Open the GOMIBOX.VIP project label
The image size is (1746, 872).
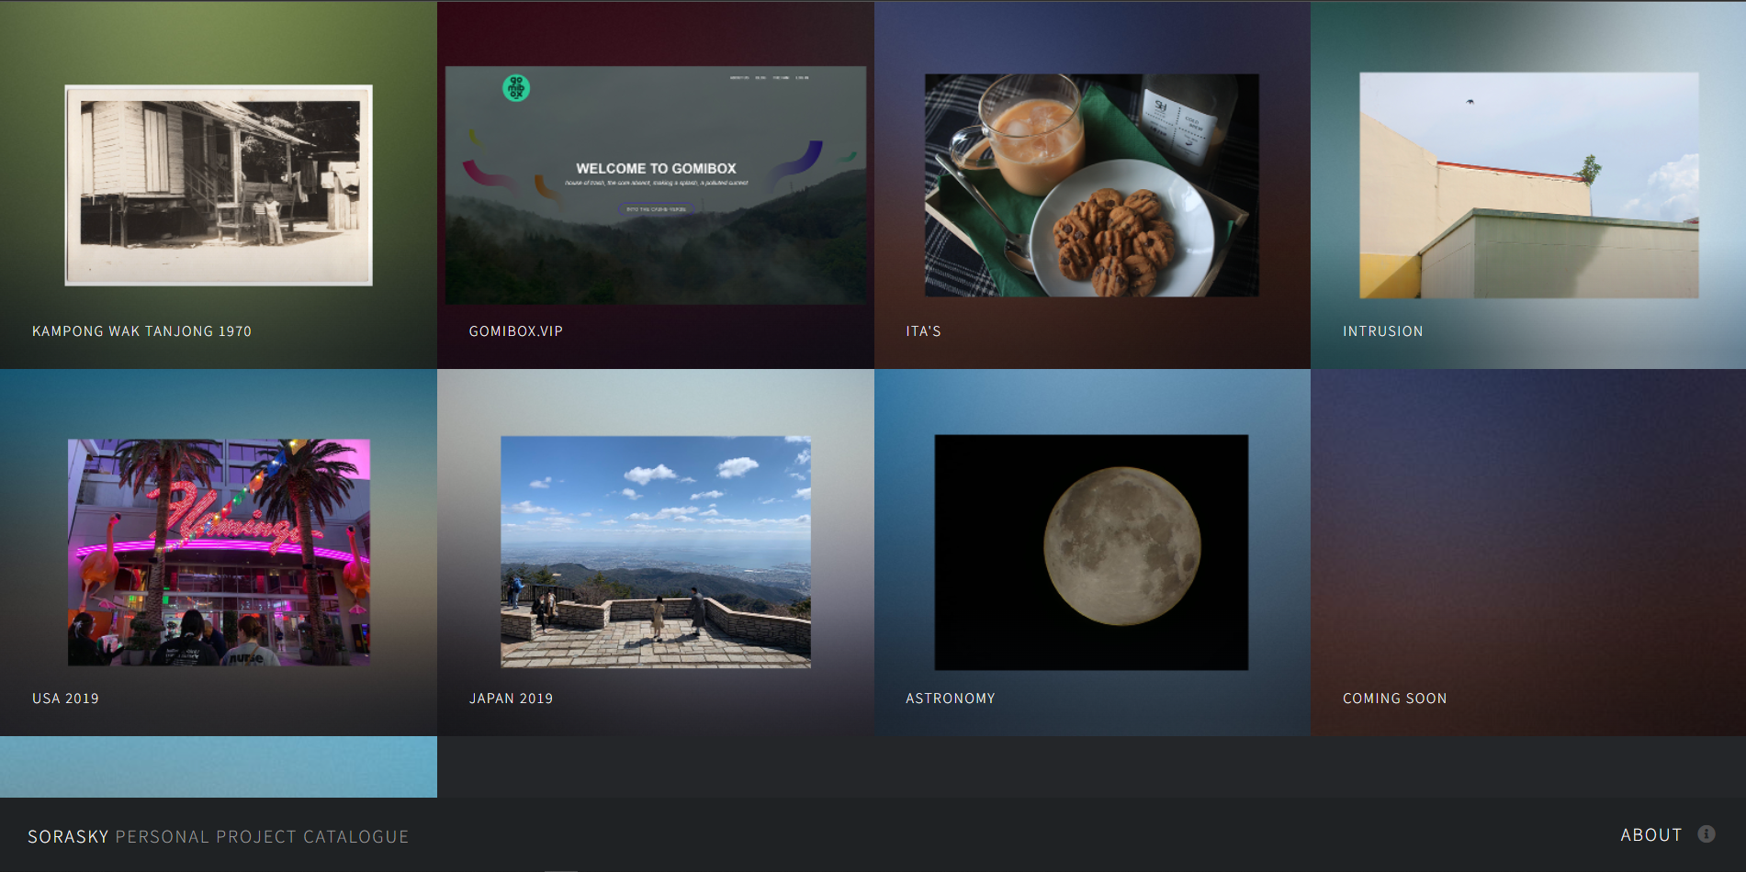click(515, 331)
